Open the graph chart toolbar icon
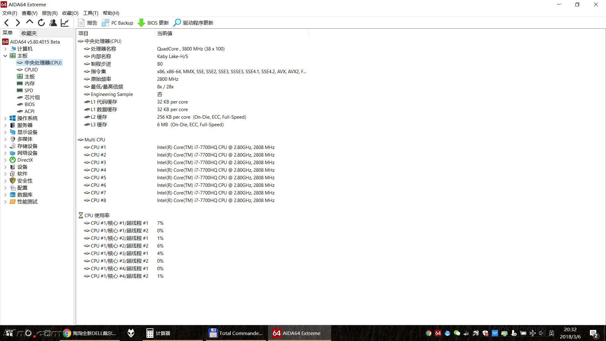606x341 pixels. click(65, 23)
